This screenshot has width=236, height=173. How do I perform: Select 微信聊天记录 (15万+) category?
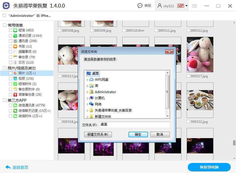tap(34, 111)
